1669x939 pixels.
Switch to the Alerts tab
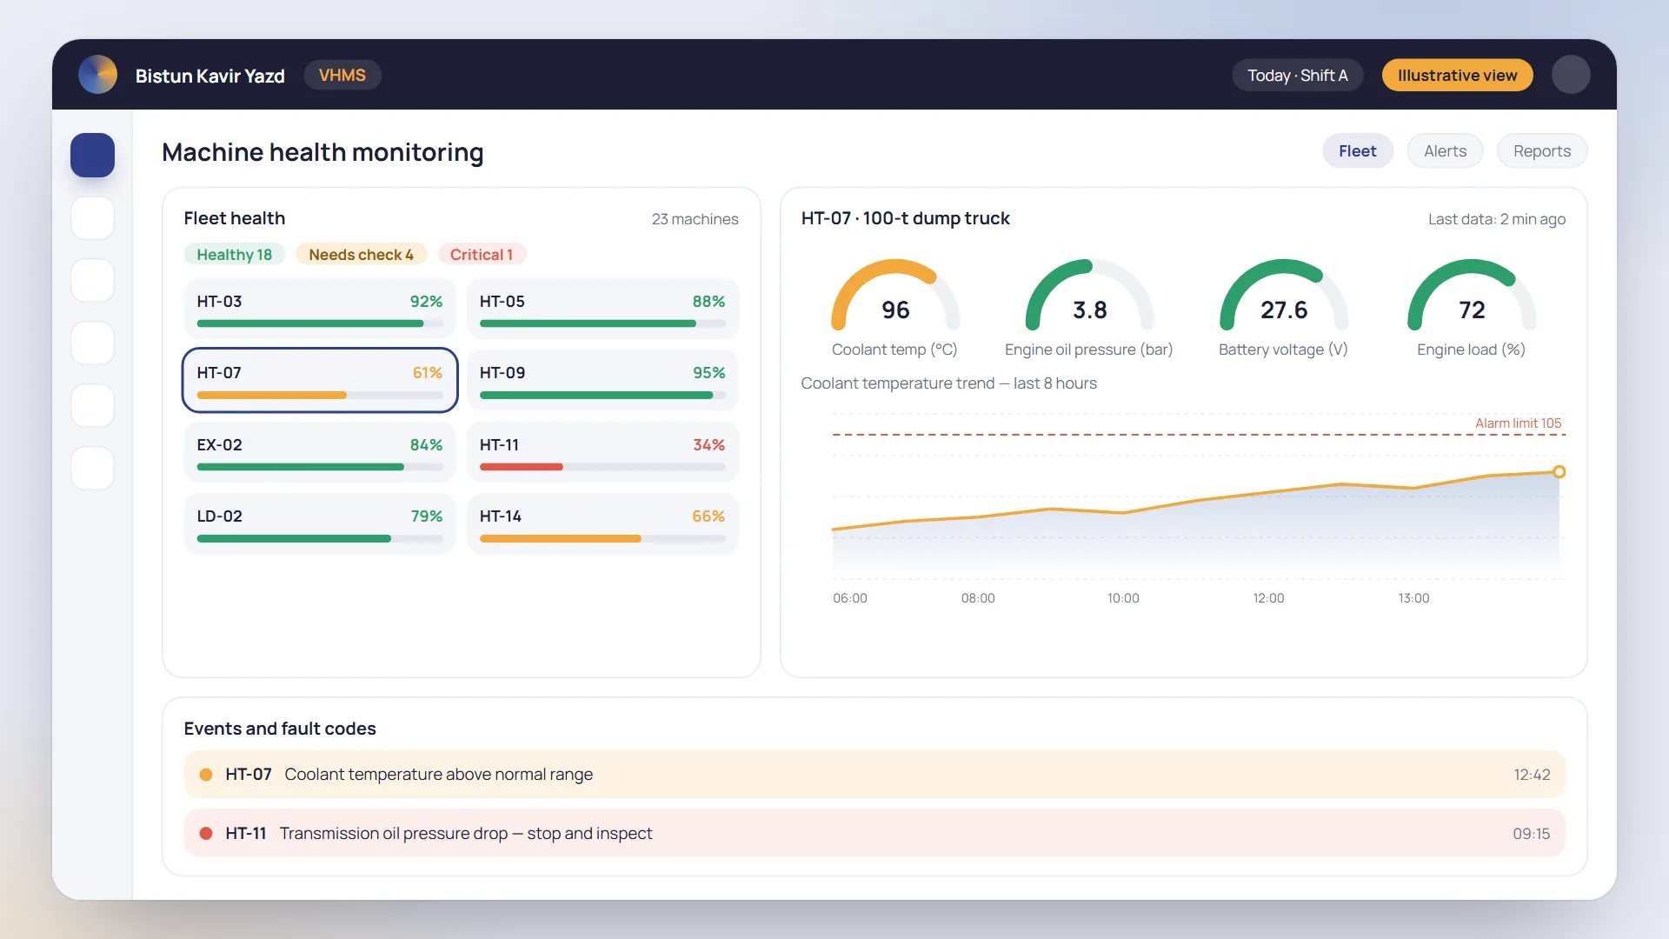pos(1445,151)
